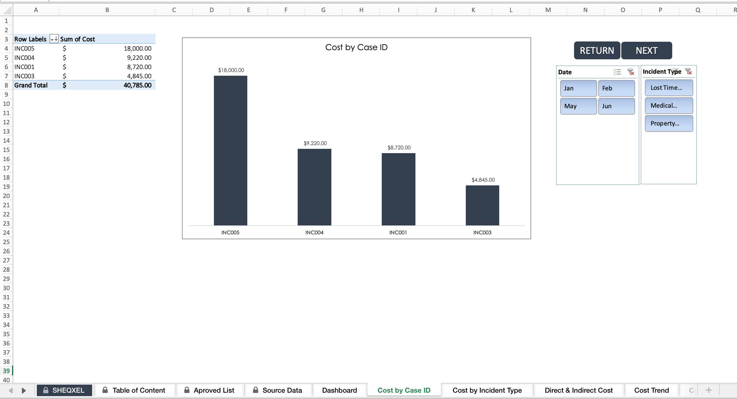737x399 pixels.
Task: Click the lock icon on the Aproved List tab
Action: coord(187,390)
